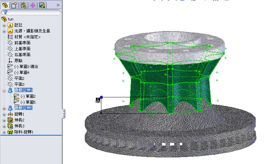Open the DimXpertManager tab
The width and height of the screenshot is (266, 164).
coord(33,5)
